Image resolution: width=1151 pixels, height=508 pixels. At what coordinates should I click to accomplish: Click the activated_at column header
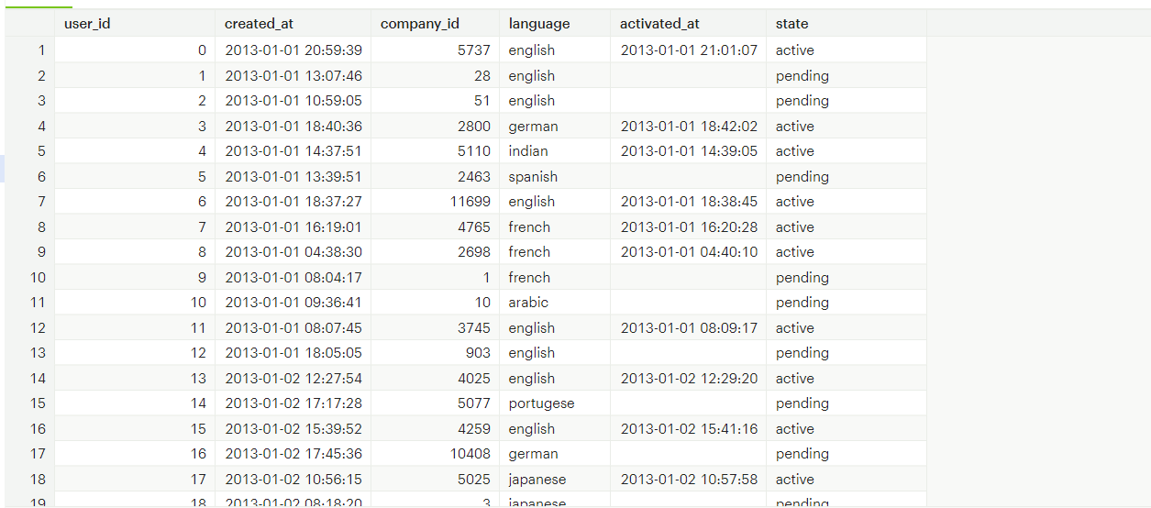coord(689,23)
